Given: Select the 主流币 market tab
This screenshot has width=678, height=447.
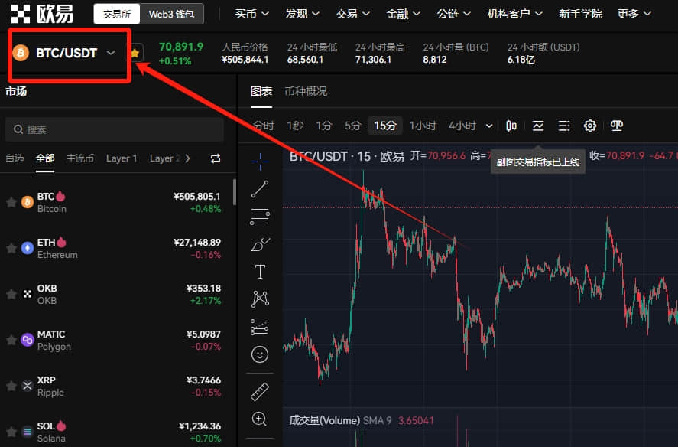Looking at the screenshot, I should tap(80, 158).
